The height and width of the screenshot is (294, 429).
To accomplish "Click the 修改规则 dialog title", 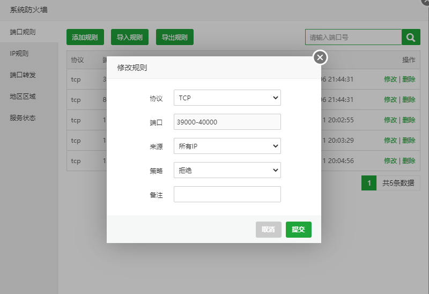I will click(x=132, y=68).
